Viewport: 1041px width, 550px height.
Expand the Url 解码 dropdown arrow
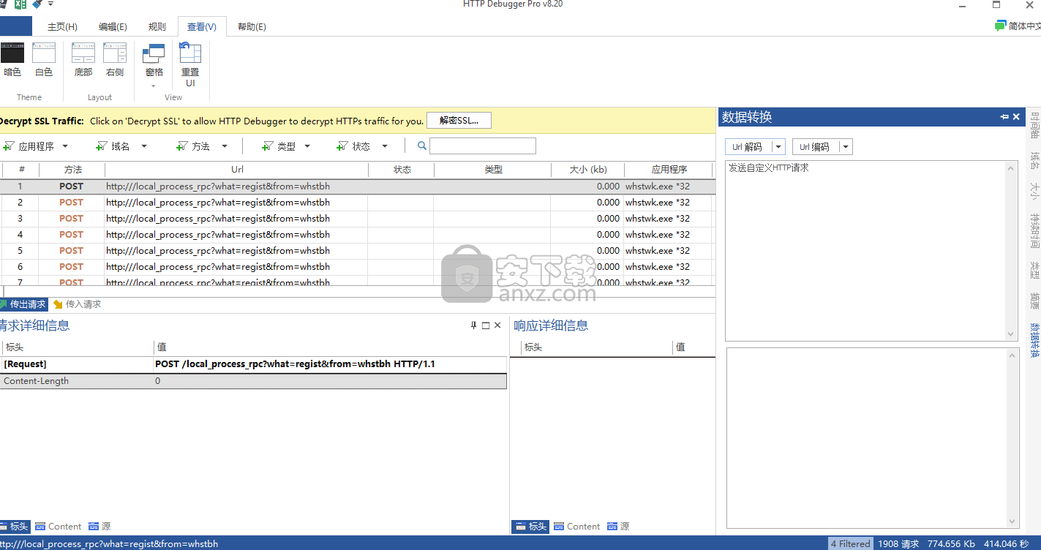(x=778, y=147)
